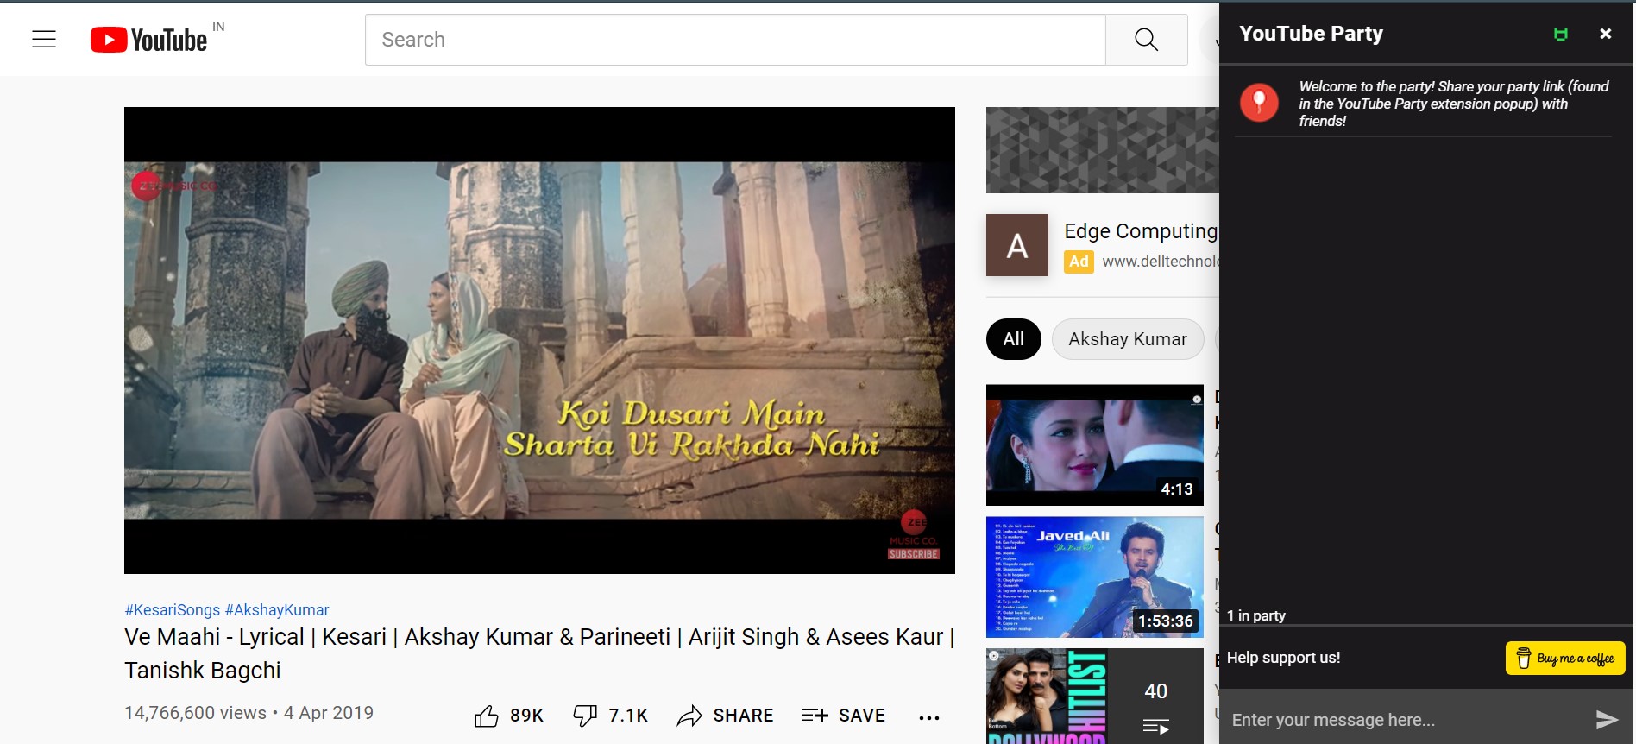
Task: Open the Javed Ali 1:53:36 thumbnail
Action: pos(1095,577)
